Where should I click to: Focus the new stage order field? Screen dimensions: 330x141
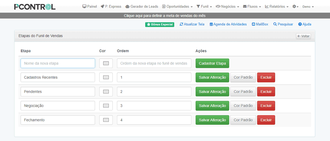[154, 63]
